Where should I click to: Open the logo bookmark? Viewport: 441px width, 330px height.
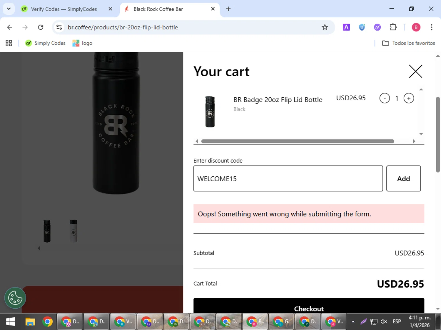pos(82,43)
